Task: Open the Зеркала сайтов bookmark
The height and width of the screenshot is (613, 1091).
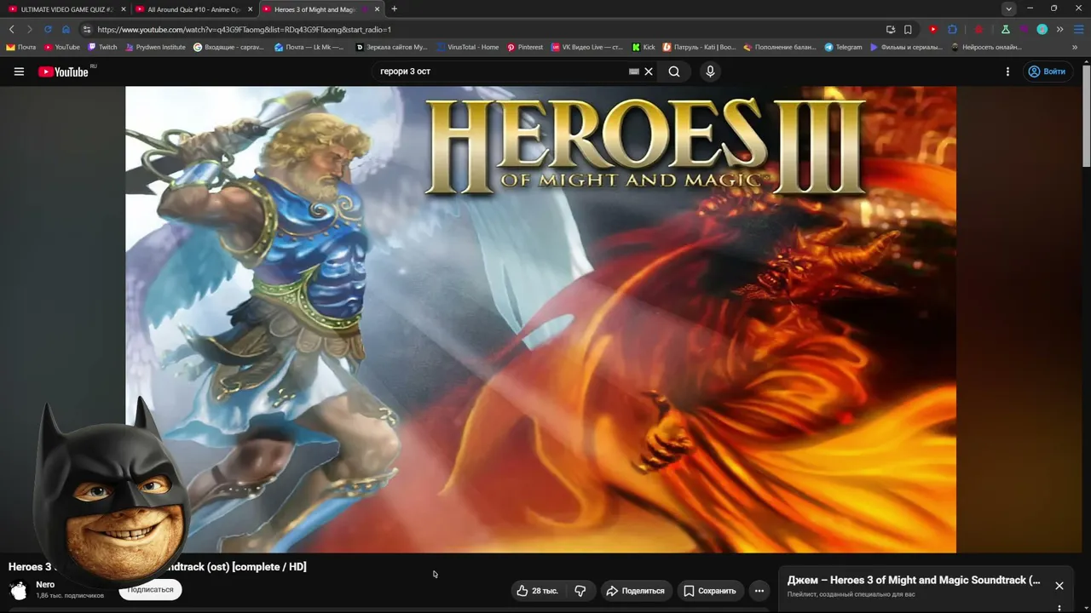Action: pos(391,47)
